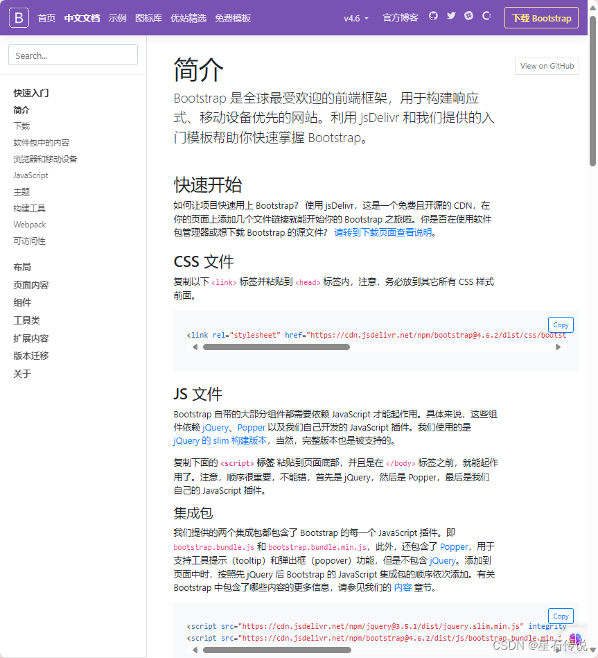
Task: Open the jQuery link in the JS section
Action: (x=215, y=427)
